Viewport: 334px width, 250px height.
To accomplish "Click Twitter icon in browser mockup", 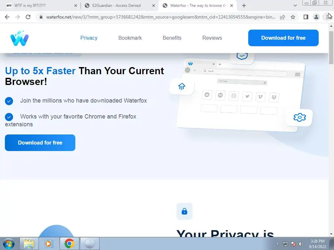I will tap(247, 96).
